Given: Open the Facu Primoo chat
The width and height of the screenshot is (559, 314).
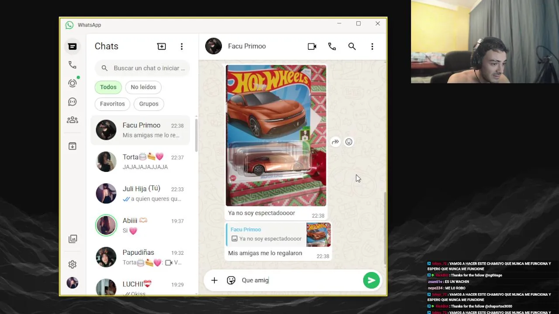Looking at the screenshot, I should click(x=141, y=130).
